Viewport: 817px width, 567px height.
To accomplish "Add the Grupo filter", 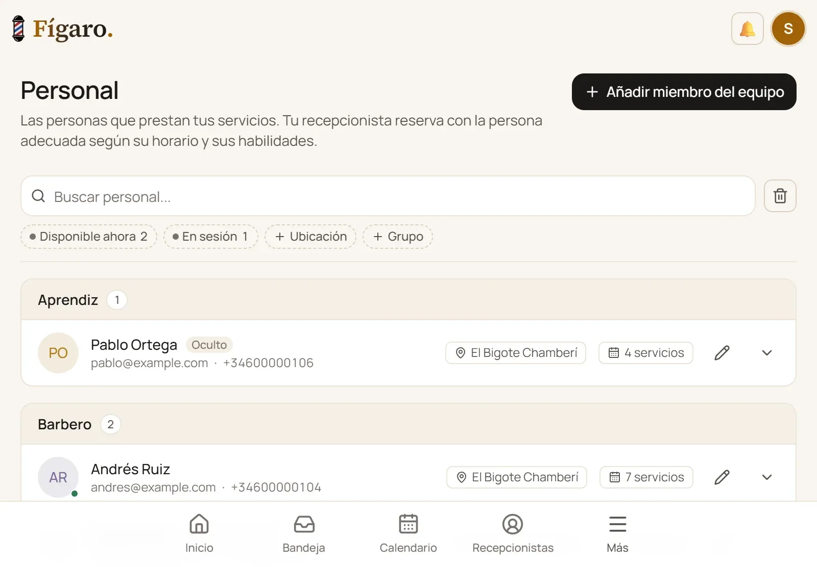I will (398, 237).
